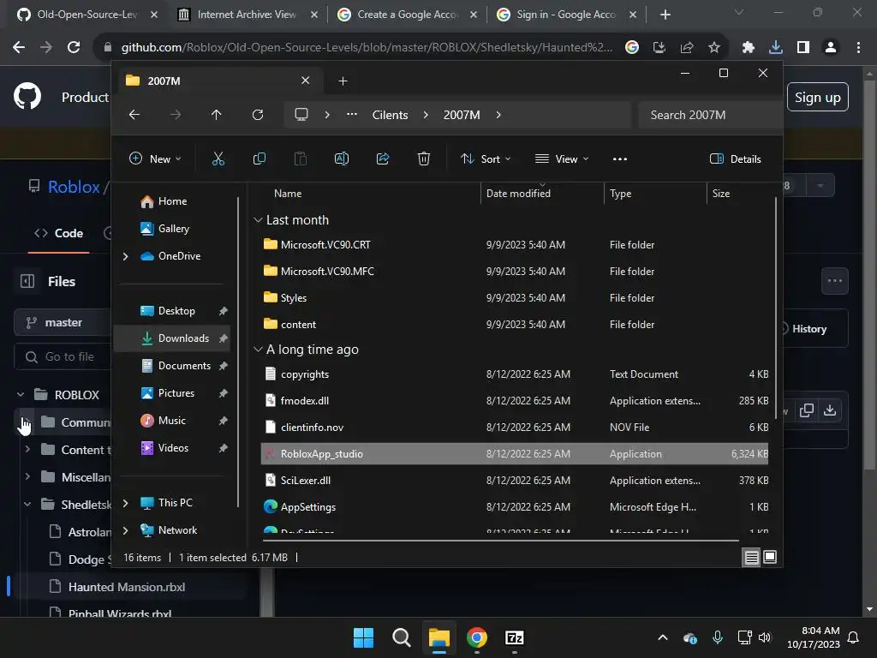
Task: Download raw file icon on GitHub page
Action: (x=830, y=410)
